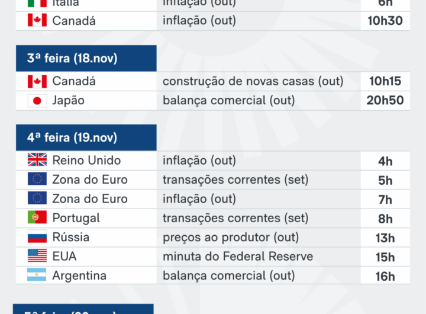Click the Euro flag beside transações correntes
This screenshot has width=426, height=314.
click(x=37, y=180)
